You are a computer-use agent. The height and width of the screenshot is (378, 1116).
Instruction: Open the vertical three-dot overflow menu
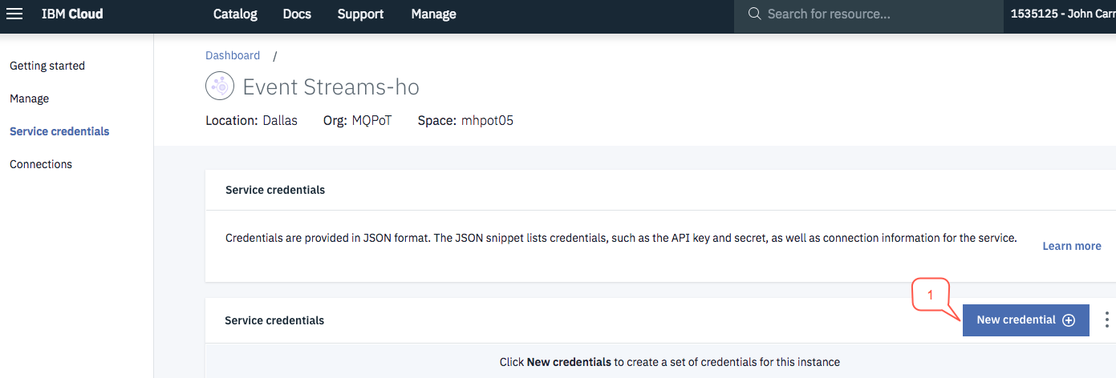pos(1106,320)
